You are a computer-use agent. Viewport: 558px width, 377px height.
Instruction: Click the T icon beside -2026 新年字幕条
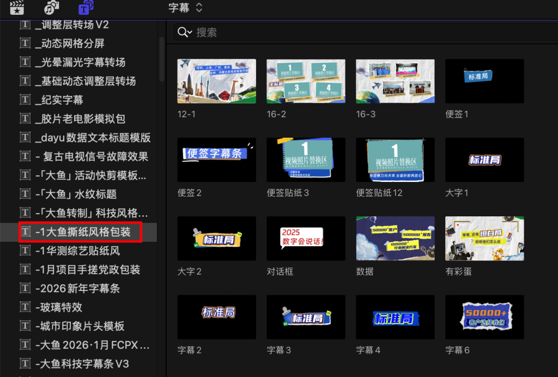[25, 288]
